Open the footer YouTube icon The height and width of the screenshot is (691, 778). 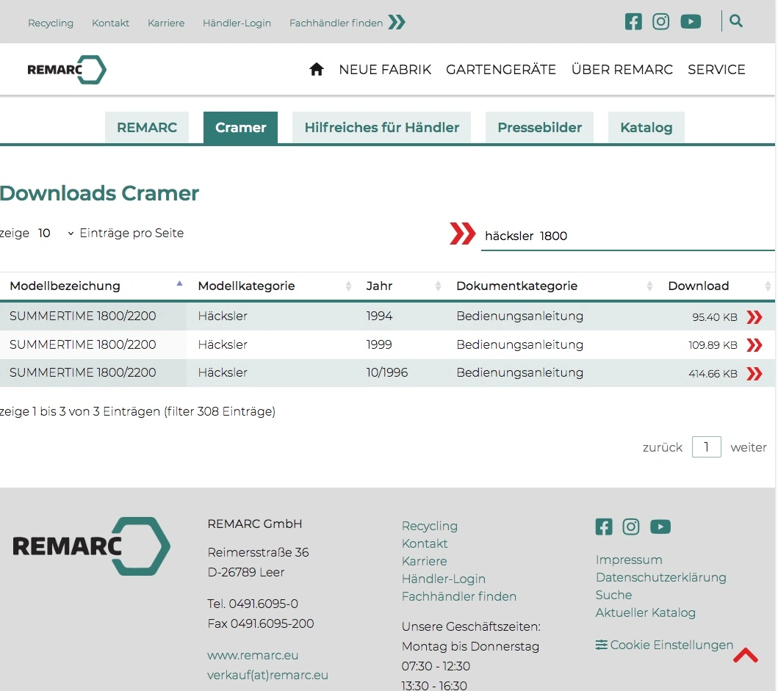[660, 527]
